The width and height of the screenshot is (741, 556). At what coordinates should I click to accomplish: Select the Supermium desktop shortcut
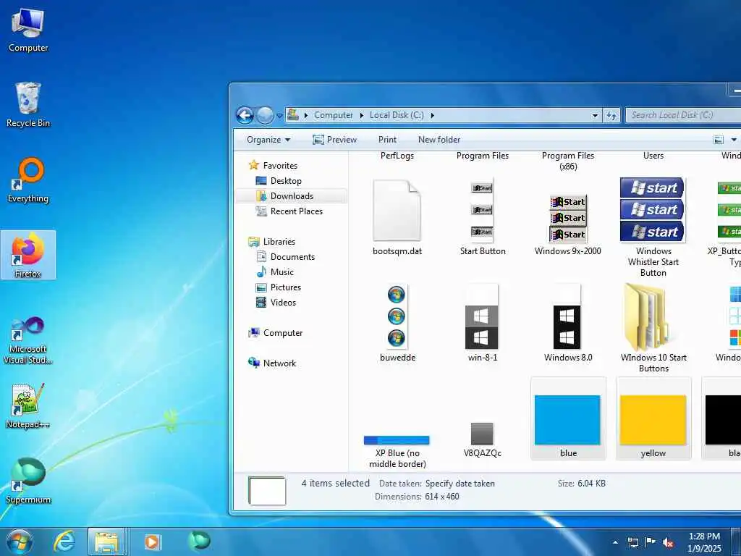[x=28, y=481]
